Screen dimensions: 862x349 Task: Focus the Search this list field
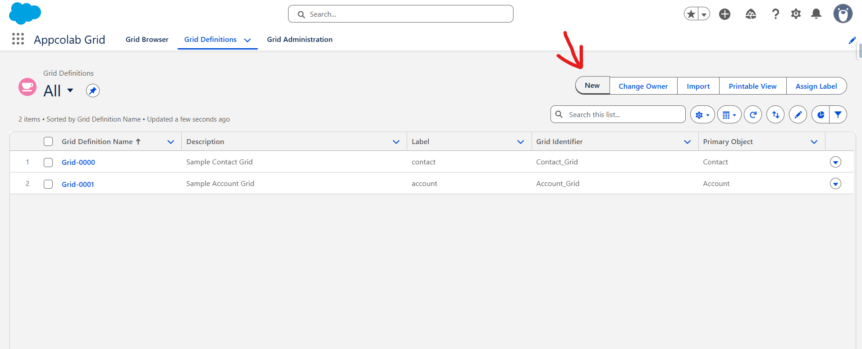point(618,114)
